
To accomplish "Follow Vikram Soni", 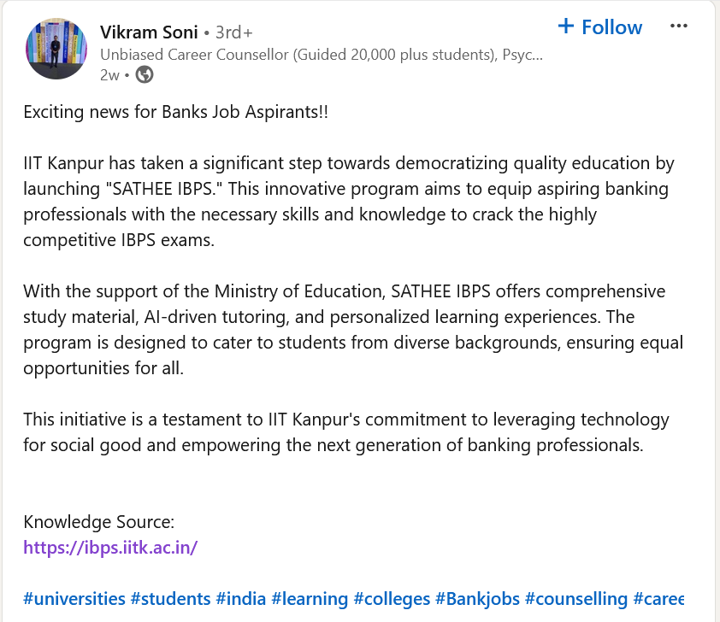I will 599,27.
